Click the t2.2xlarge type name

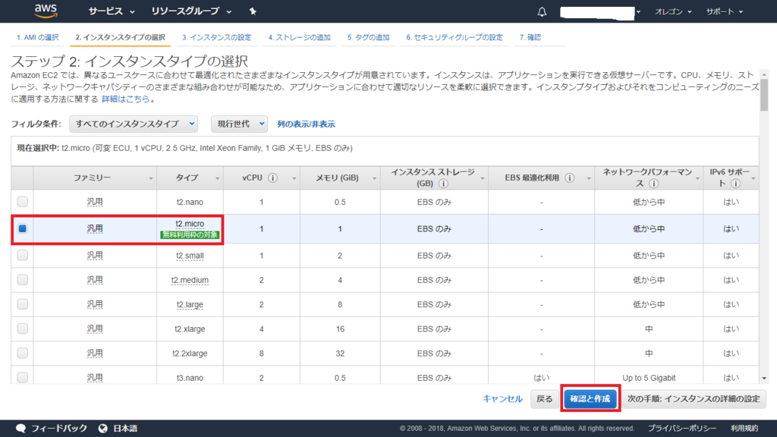(190, 354)
